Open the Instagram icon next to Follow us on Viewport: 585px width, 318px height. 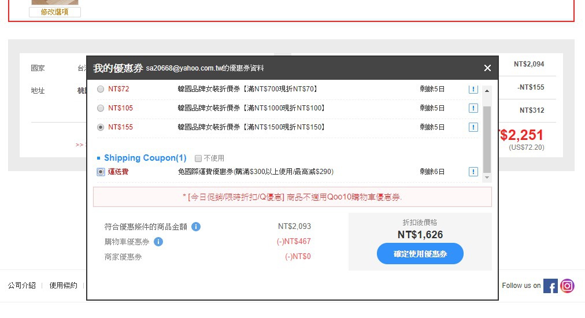567,286
